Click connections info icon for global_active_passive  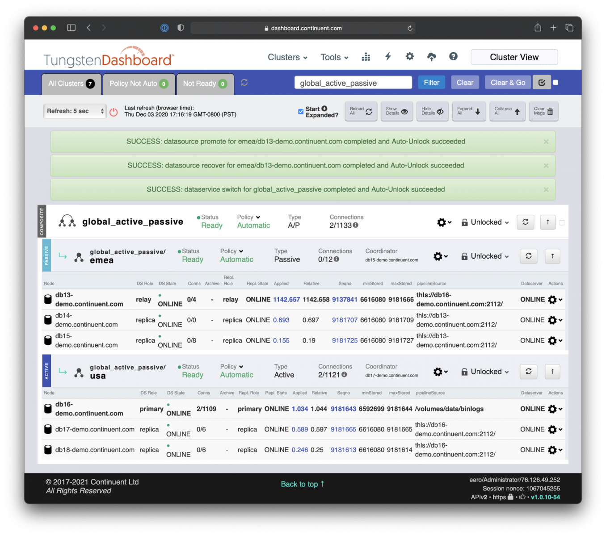pyautogui.click(x=356, y=225)
